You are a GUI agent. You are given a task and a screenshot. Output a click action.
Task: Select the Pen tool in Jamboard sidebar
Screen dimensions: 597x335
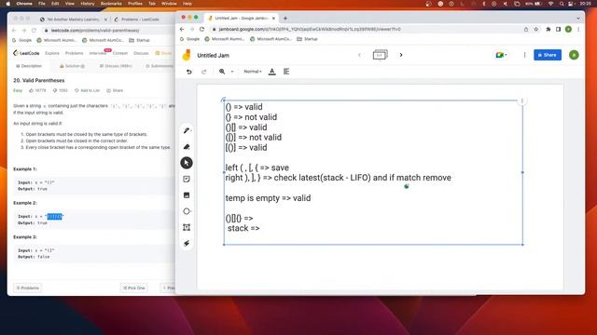(187, 130)
